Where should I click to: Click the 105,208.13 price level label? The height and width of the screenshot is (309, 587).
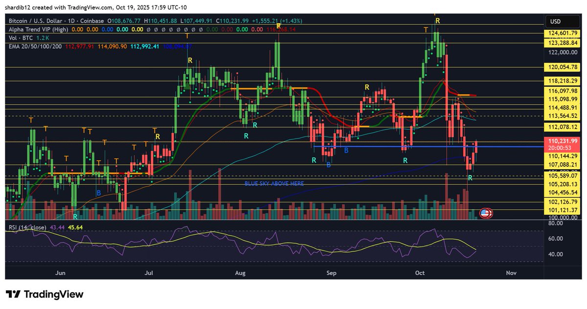click(x=563, y=184)
